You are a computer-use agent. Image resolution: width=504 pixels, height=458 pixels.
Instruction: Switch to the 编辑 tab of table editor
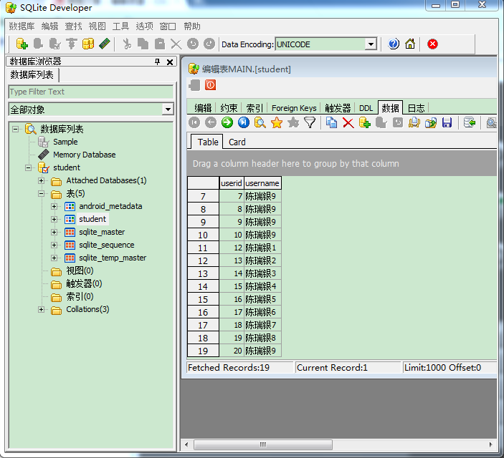[x=203, y=108]
